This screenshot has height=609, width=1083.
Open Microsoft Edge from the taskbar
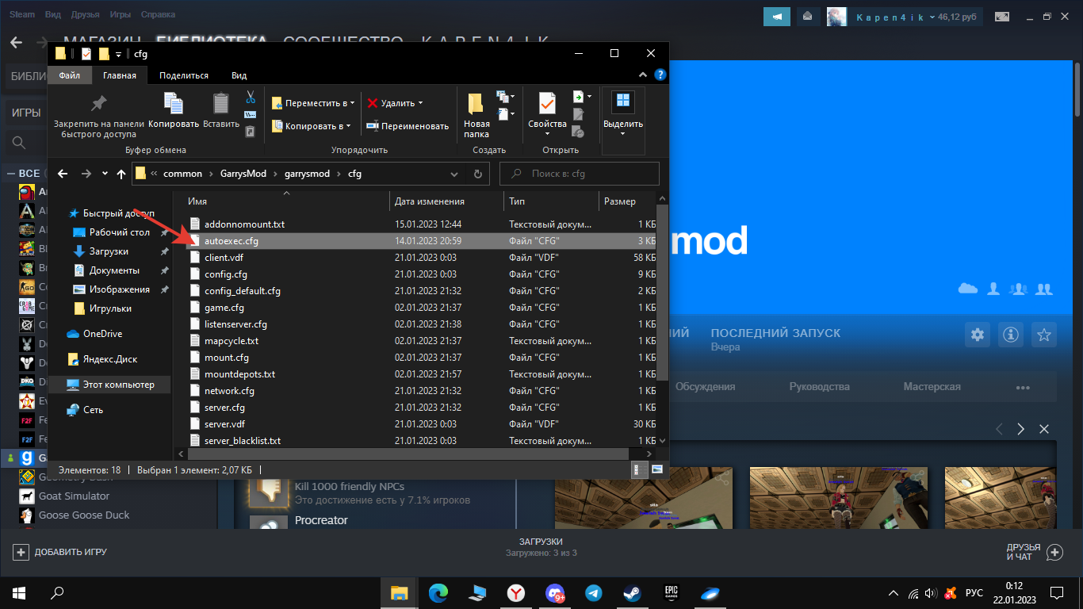click(438, 592)
